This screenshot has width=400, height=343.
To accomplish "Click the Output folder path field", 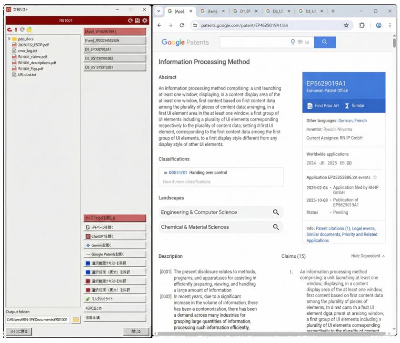I will coord(37,320).
